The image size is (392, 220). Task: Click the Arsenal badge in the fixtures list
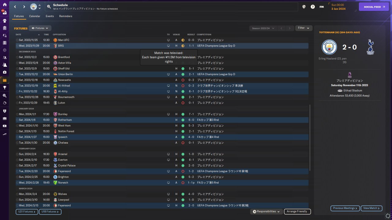55,154
